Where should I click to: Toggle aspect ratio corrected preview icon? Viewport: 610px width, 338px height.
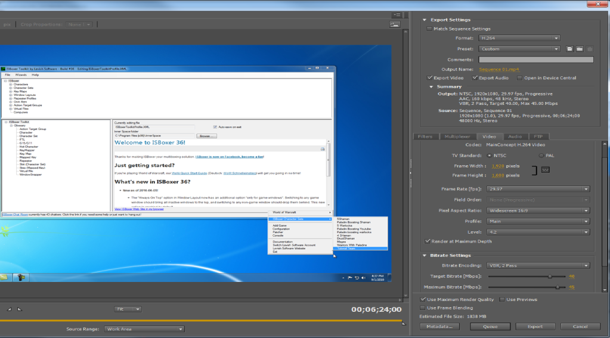pyautogui.click(x=395, y=24)
